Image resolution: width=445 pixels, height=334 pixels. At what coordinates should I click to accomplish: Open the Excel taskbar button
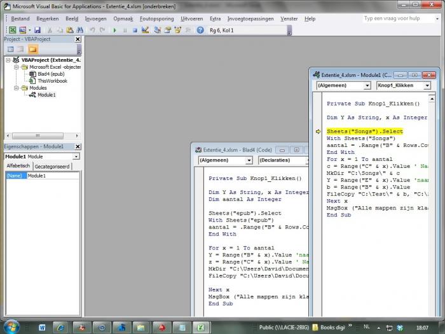click(x=201, y=328)
